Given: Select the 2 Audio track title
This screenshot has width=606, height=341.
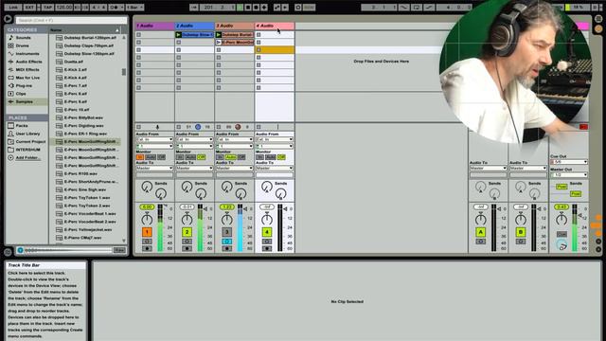Looking at the screenshot, I should click(x=195, y=26).
